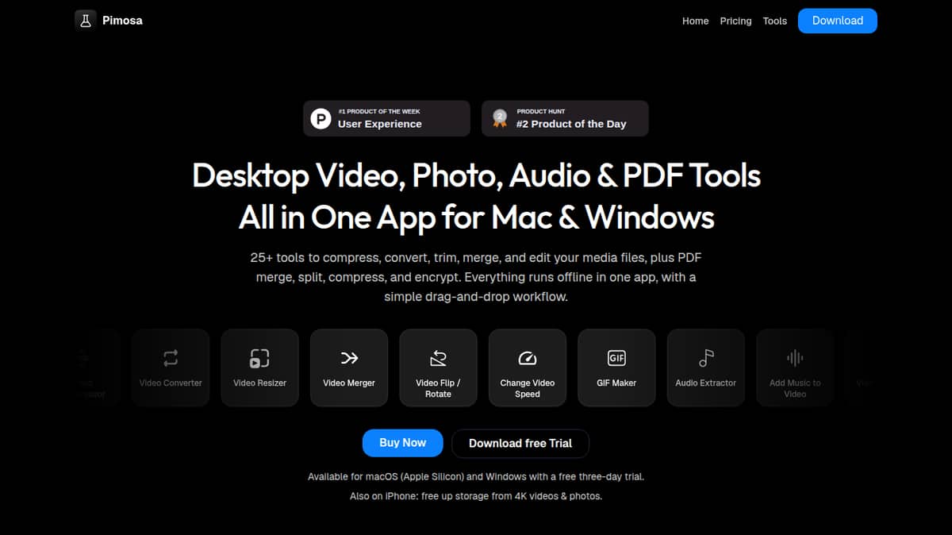The height and width of the screenshot is (535, 952).
Task: Select the Add Music to Video label
Action: pyautogui.click(x=795, y=388)
